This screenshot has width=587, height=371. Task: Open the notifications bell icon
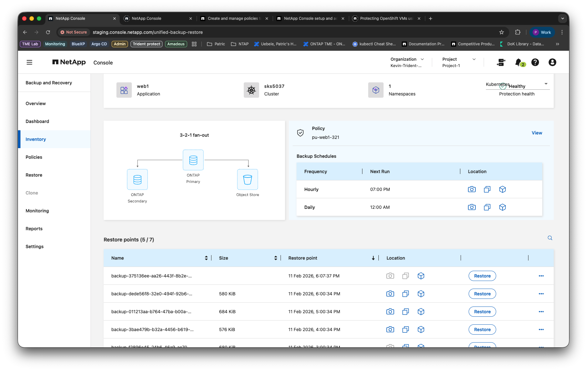pos(519,62)
